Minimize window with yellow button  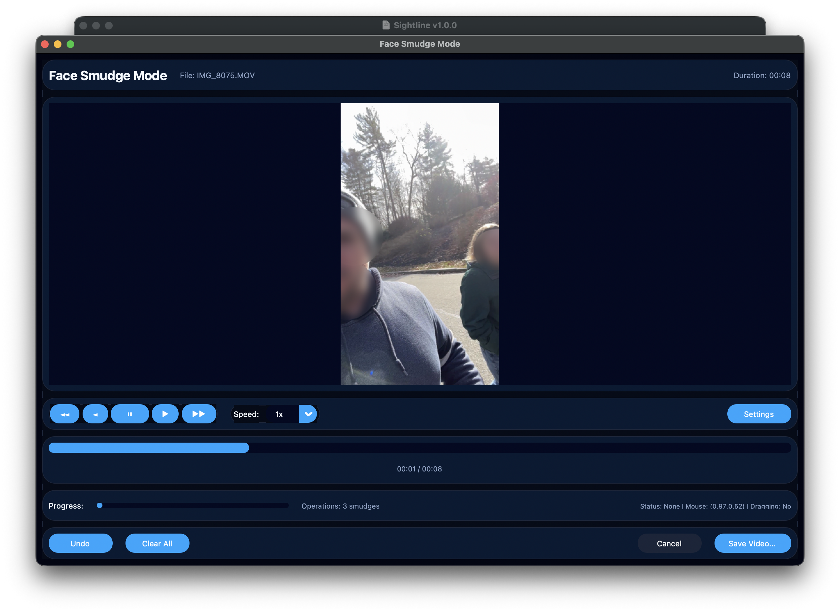point(58,44)
